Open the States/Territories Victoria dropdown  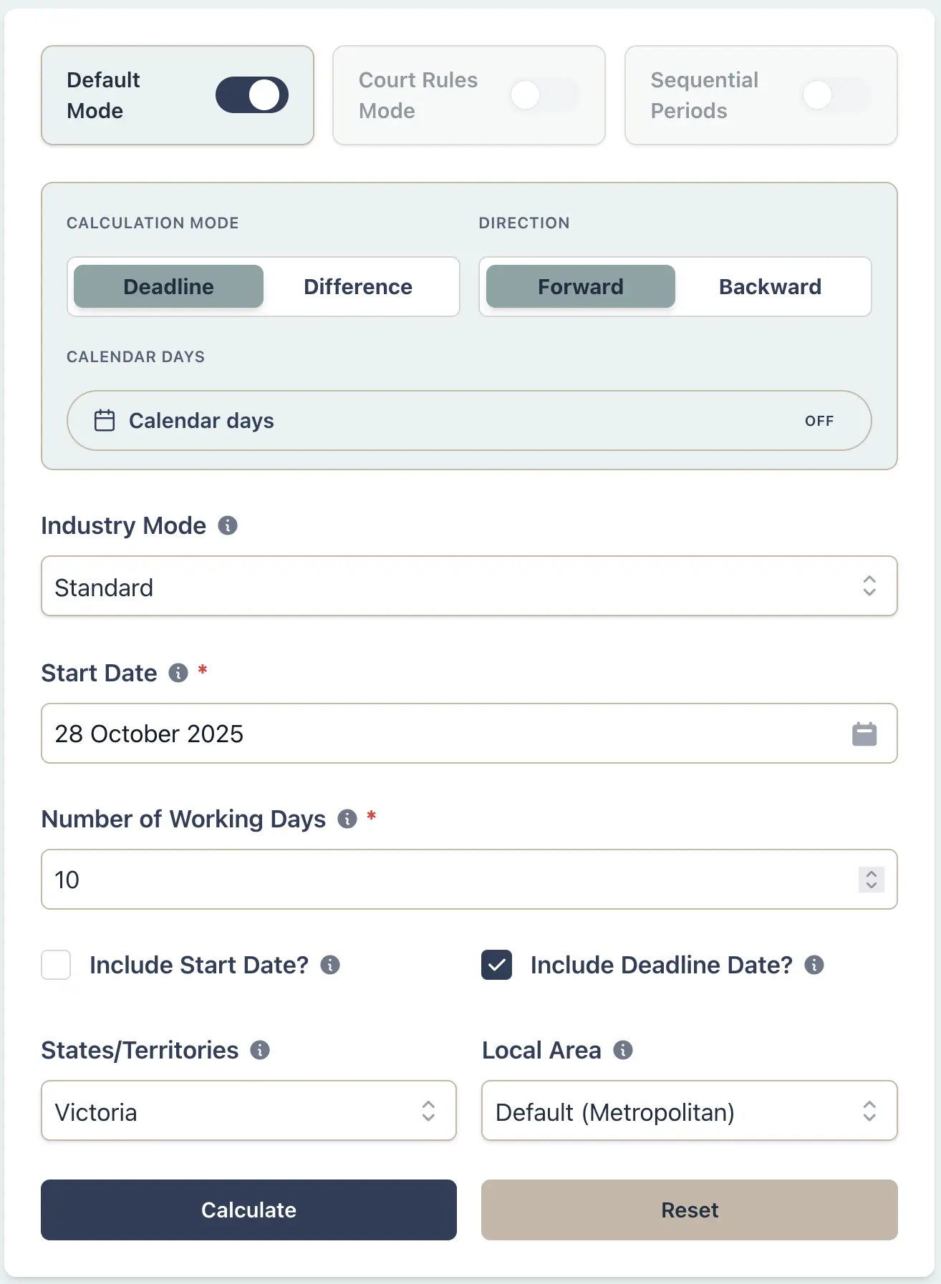point(248,1111)
